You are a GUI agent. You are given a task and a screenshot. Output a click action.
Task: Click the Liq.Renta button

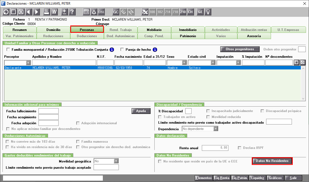coord(222,178)
